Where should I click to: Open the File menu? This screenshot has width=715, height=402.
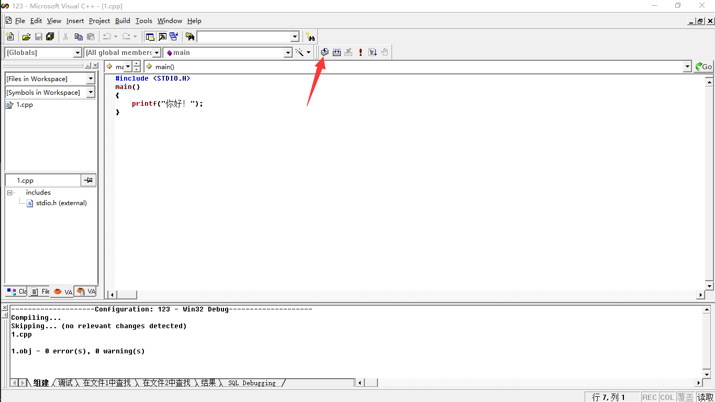20,21
